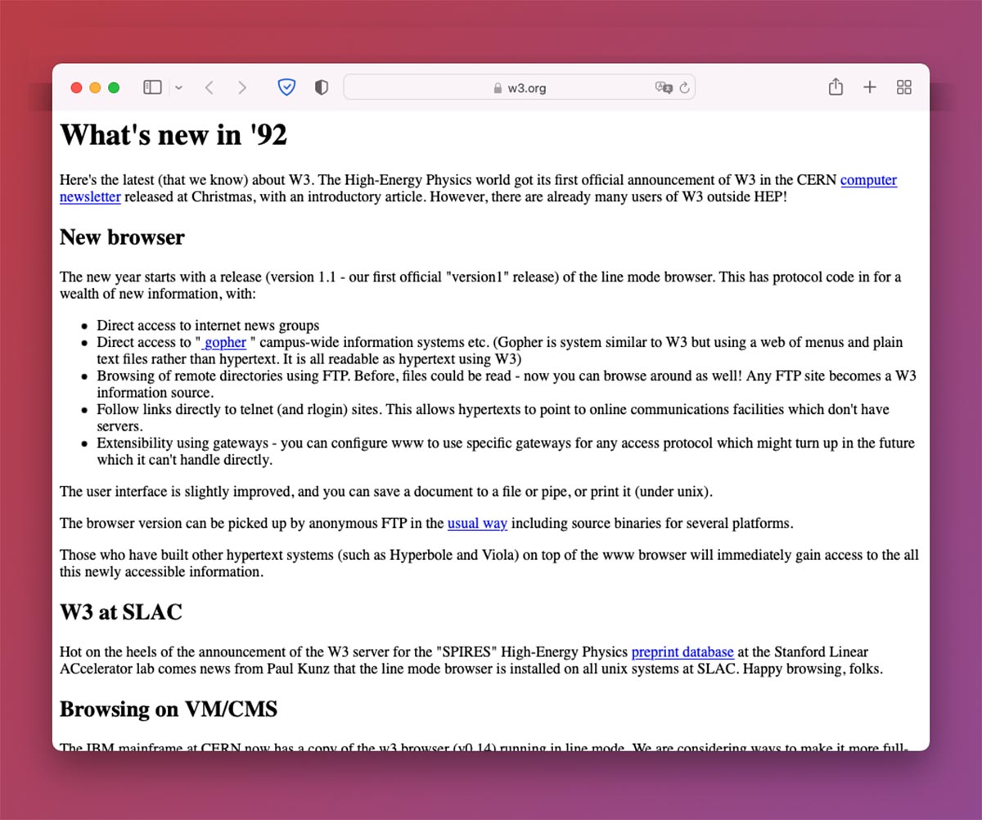Minimize the Safari window with yellow button
982x820 pixels.
coord(95,88)
